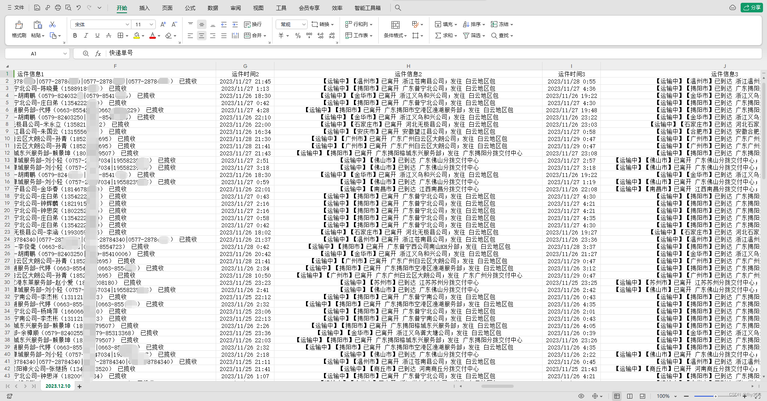Click the 筛选 Filter button
Viewport: 767px width, 401px height.
(474, 36)
